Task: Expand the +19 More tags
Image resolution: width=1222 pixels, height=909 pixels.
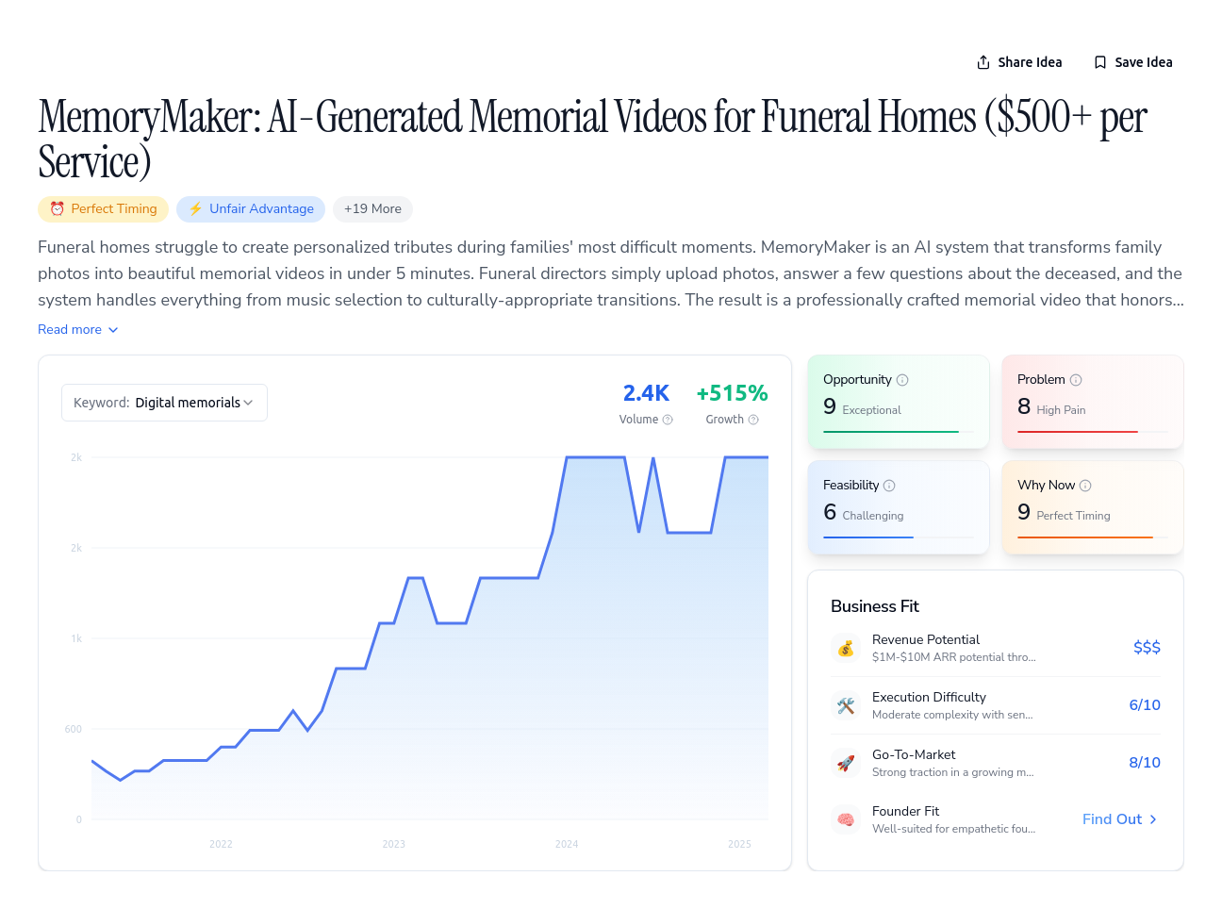Action: (x=372, y=209)
